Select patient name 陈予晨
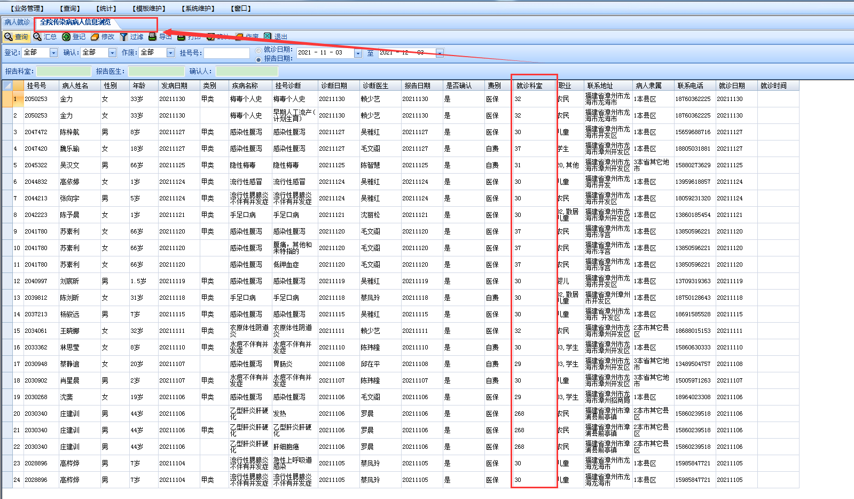Viewport: 854px width, 499px height. tap(70, 215)
